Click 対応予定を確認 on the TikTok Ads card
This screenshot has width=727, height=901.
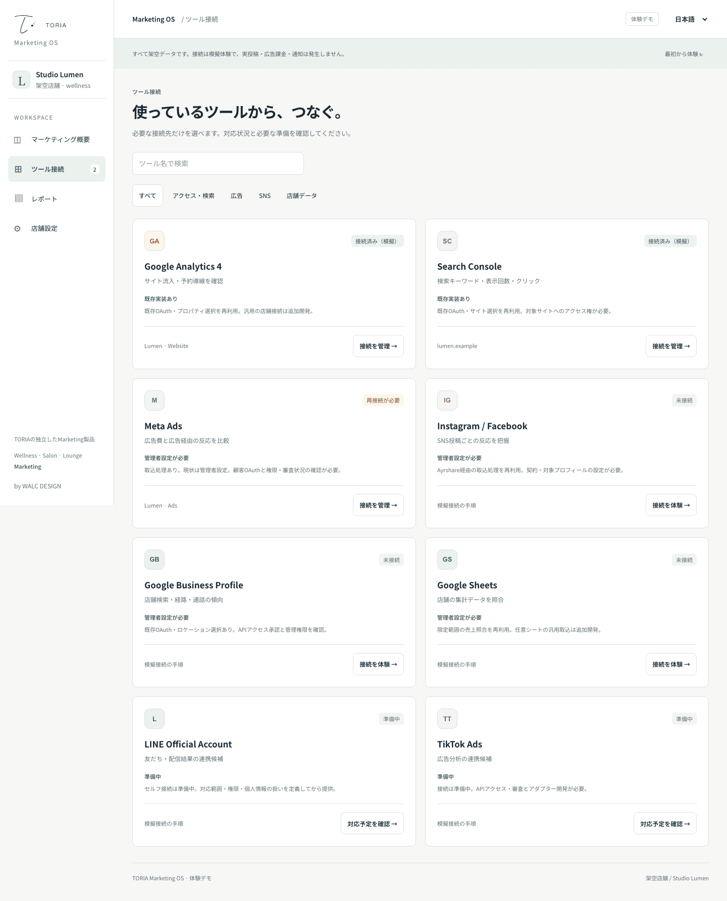(665, 823)
